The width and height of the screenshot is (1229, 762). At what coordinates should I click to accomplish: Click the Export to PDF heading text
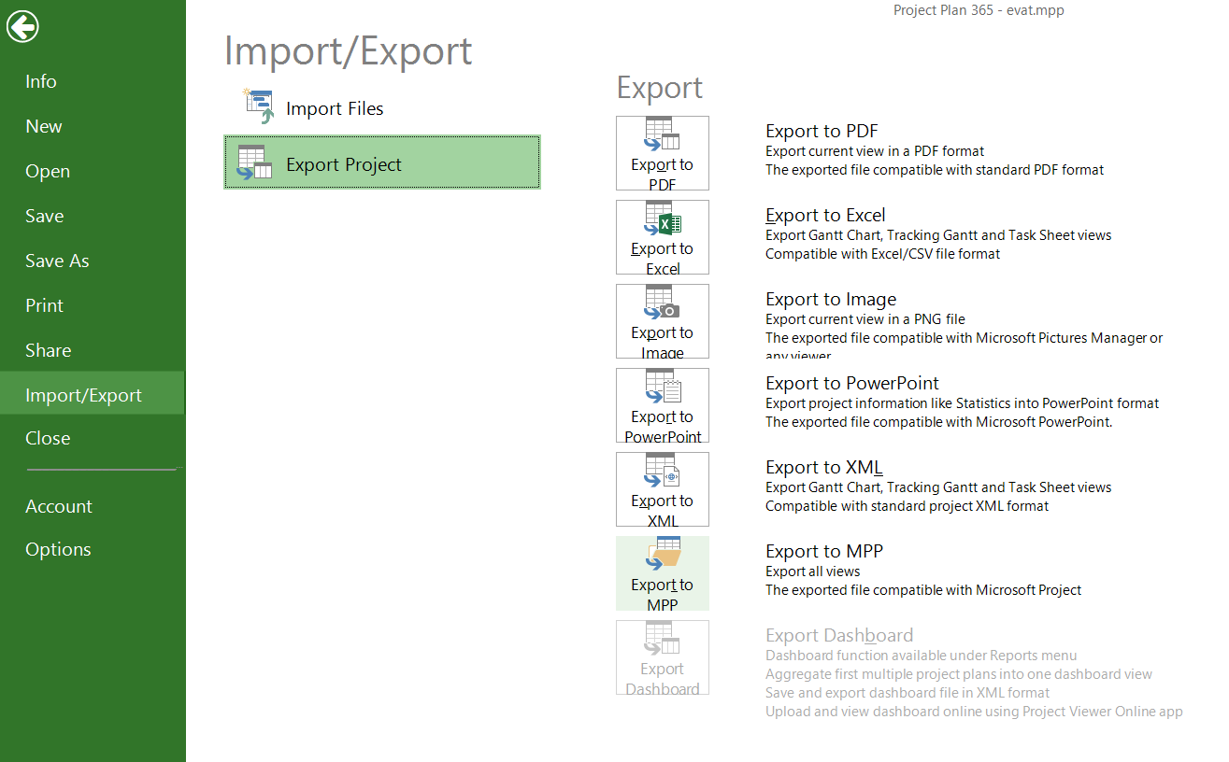(822, 131)
